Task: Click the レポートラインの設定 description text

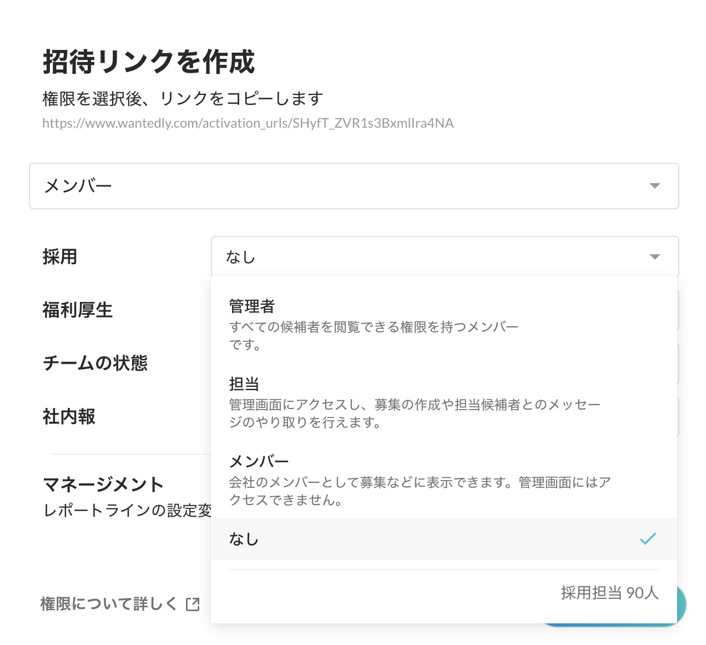Action: point(127,510)
